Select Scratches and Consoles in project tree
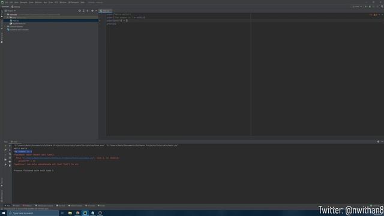 click(17, 29)
